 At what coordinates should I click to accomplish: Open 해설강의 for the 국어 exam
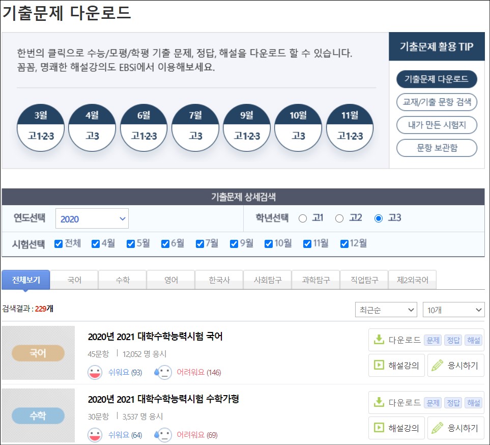(x=396, y=365)
